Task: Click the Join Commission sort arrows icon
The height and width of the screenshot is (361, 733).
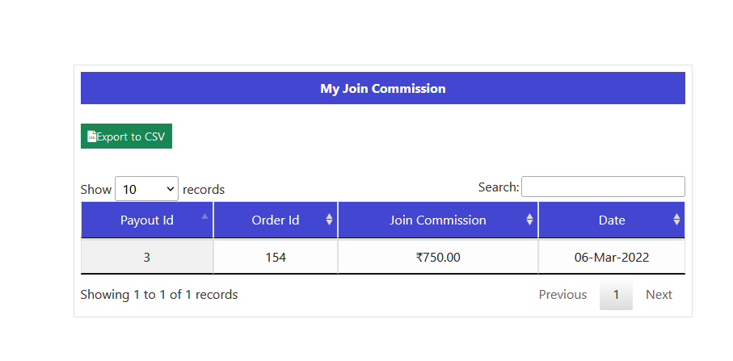Action: [x=529, y=220]
